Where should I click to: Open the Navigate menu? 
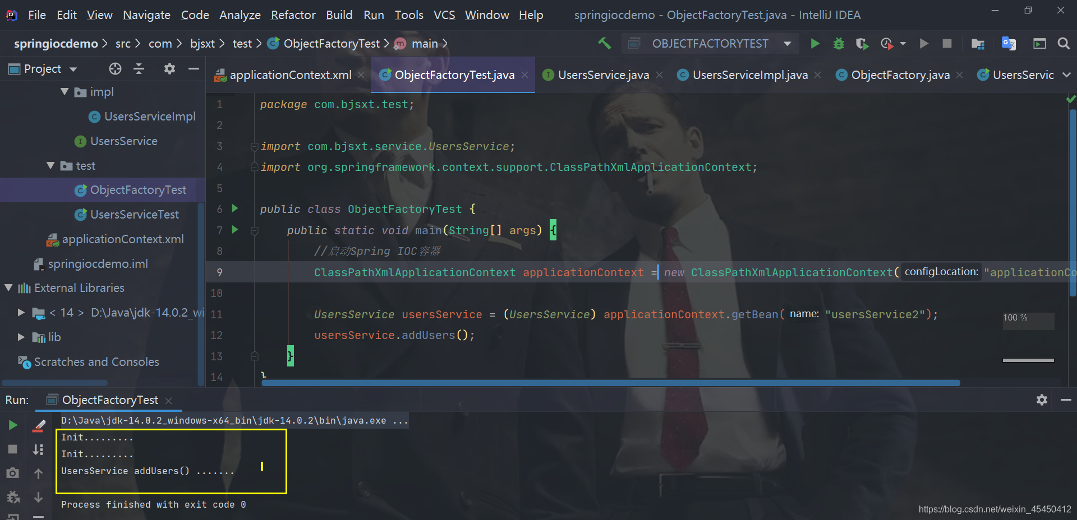pos(146,15)
